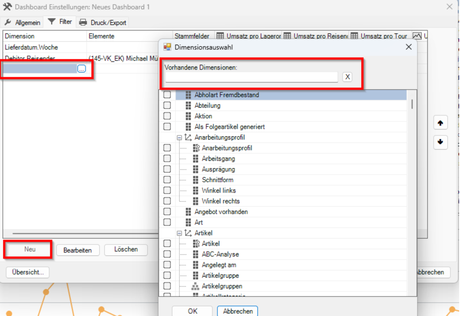Click the axis icon of Artikel group
The height and width of the screenshot is (316, 460).
point(188,233)
